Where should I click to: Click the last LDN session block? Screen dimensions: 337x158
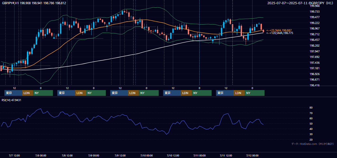point(239,93)
